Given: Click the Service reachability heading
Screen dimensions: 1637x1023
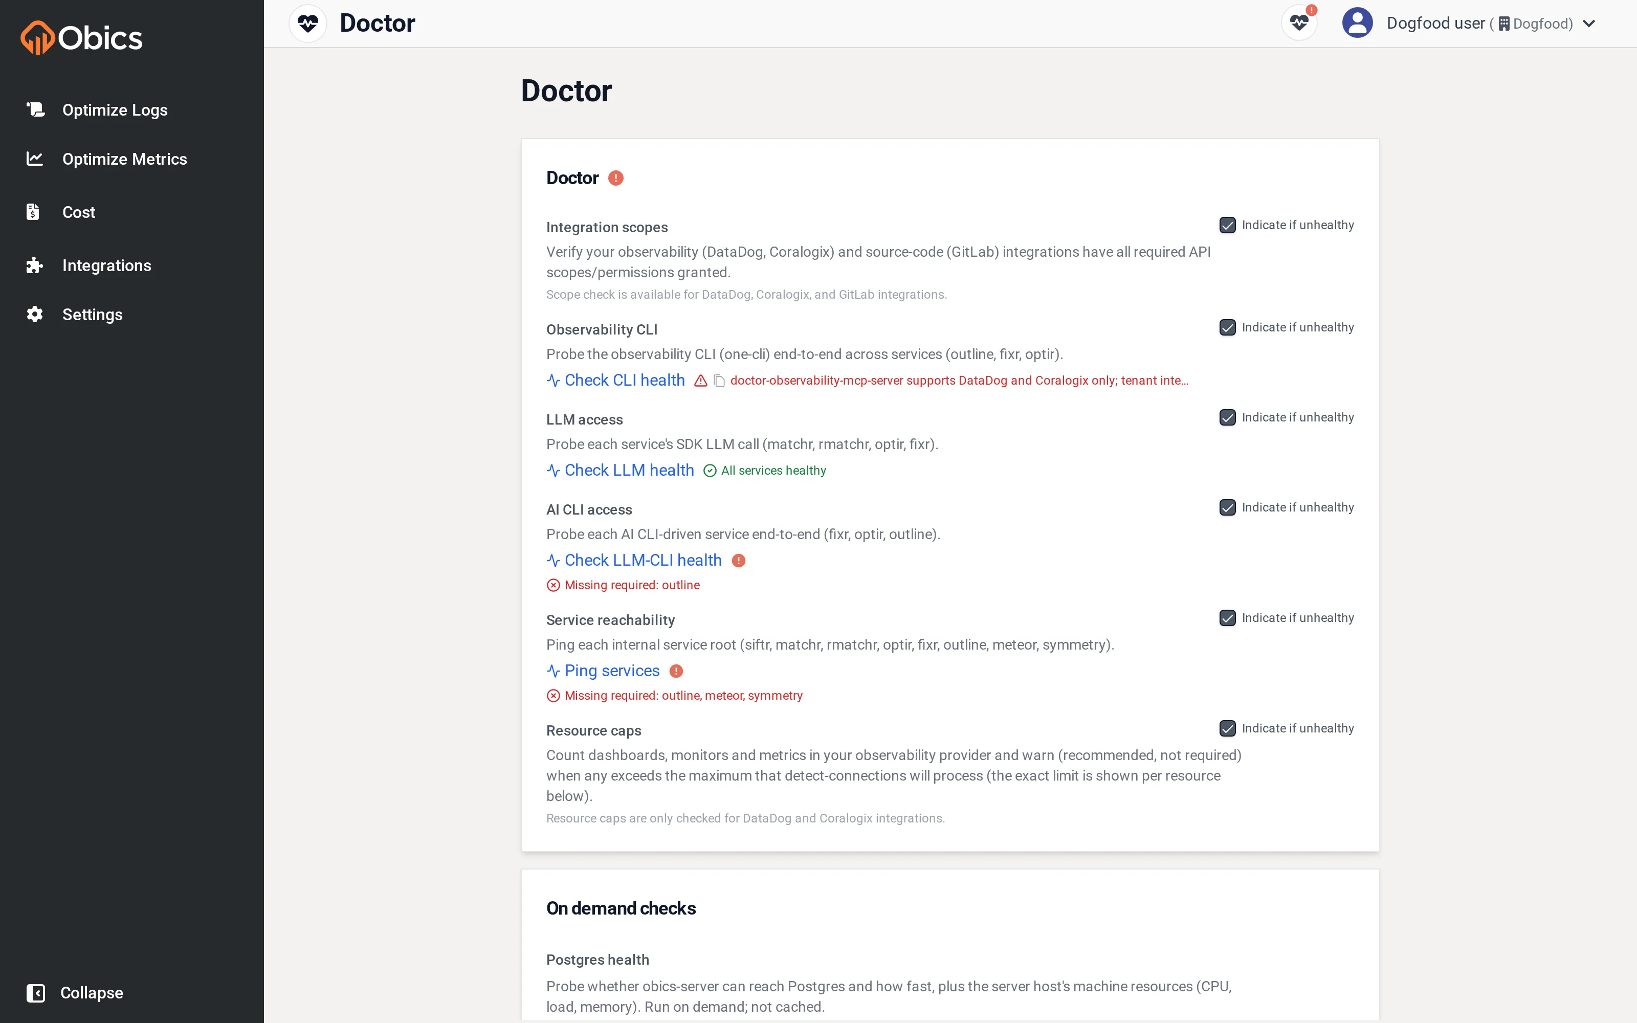Looking at the screenshot, I should 610,620.
